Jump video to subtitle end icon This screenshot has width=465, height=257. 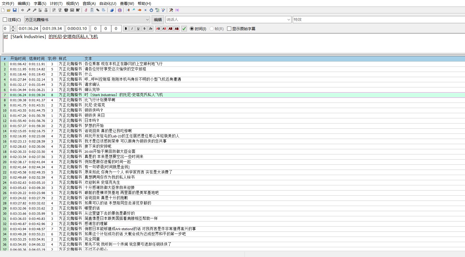[x=46, y=10]
